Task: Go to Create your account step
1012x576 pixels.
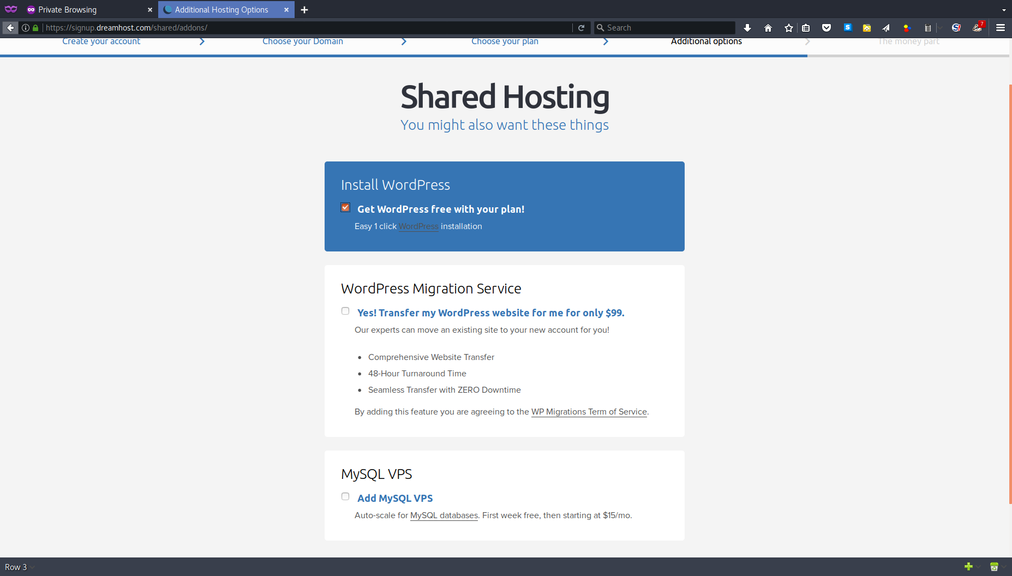Action: point(101,41)
